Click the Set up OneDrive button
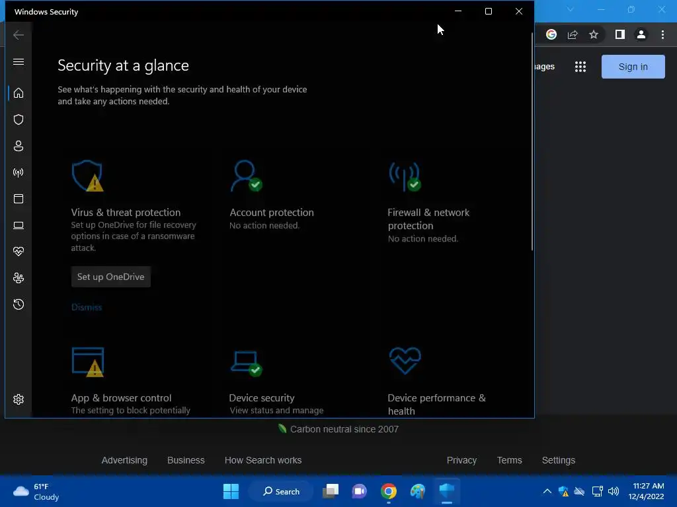Screen dimensions: 677x507 tap(111, 277)
